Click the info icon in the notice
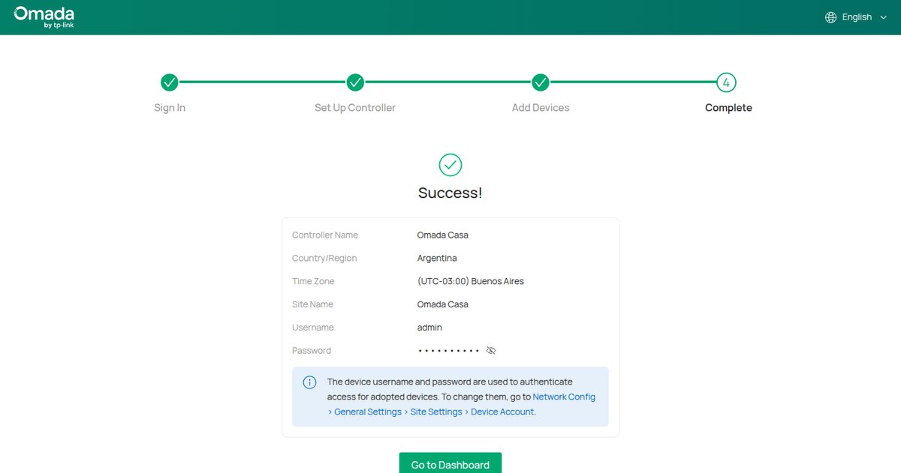Viewport: 901px width, 473px height. tap(309, 382)
